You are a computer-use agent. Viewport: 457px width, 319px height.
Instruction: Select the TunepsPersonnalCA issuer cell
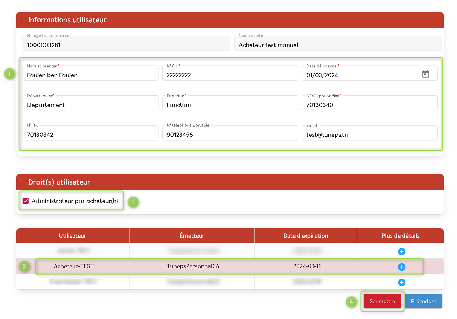pyautogui.click(x=193, y=266)
